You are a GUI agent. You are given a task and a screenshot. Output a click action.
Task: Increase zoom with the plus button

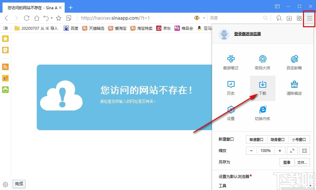pyautogui.click(x=280, y=150)
